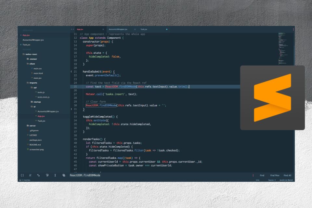Open the Unix line endings selector

[257, 180]
